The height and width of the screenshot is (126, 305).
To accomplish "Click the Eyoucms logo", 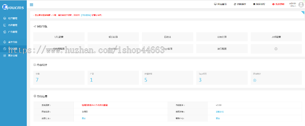I will tap(13, 7).
